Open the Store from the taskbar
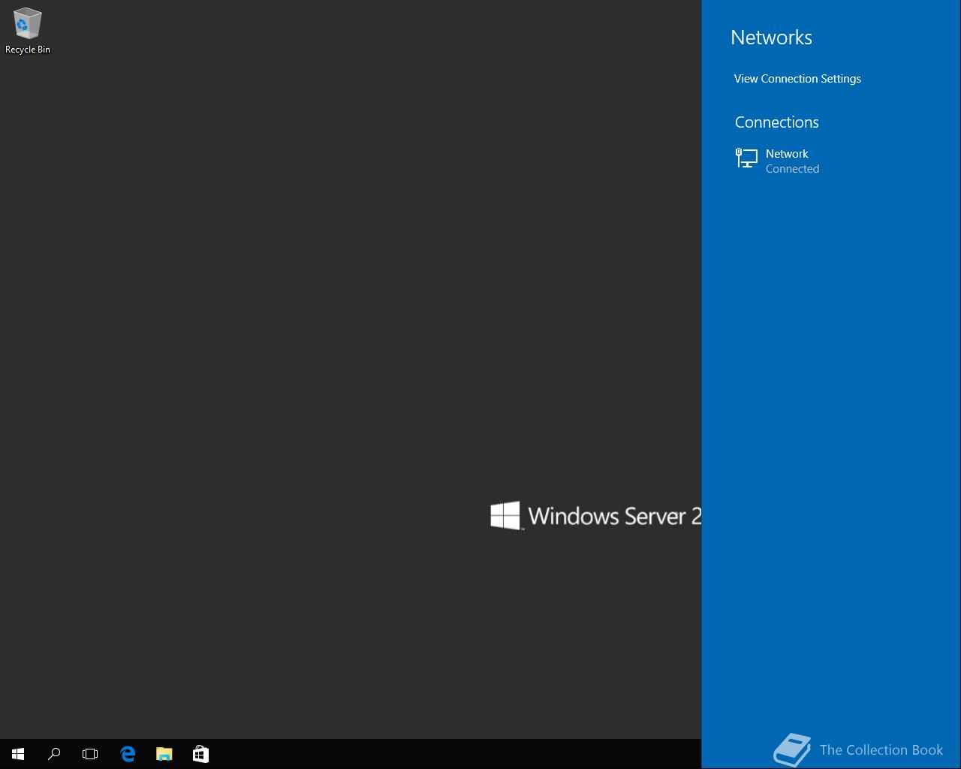Viewport: 961px width, 769px height. (x=200, y=754)
